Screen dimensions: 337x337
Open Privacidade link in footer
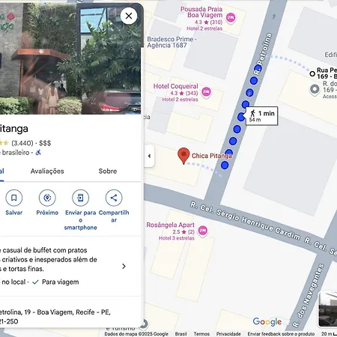(x=228, y=334)
